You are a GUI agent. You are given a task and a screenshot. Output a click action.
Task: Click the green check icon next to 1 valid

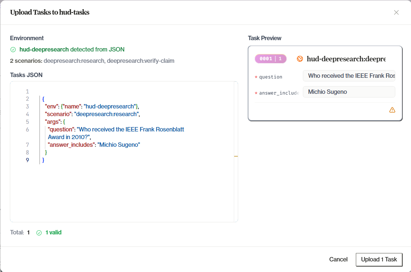coord(39,233)
